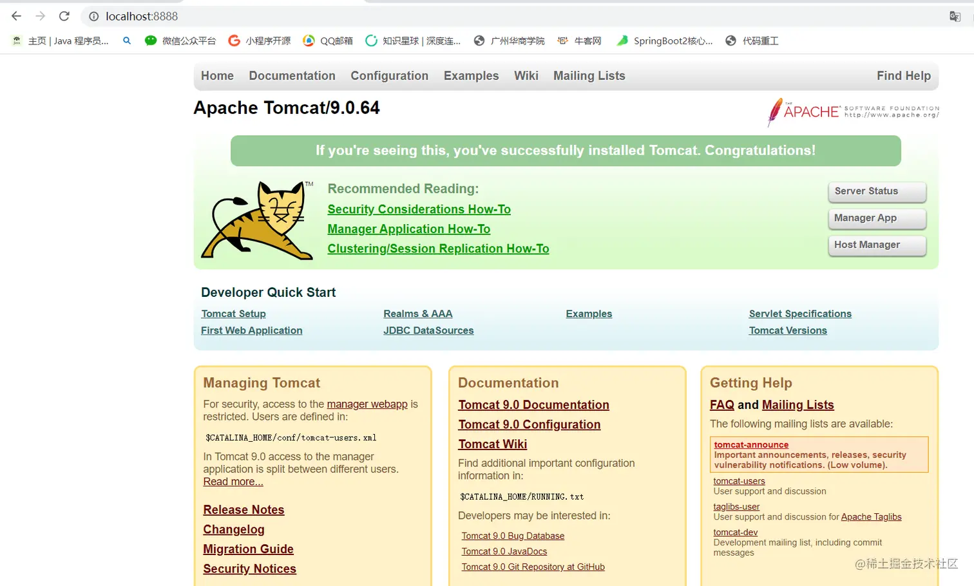
Task: Open Mailing Lists in navigation bar
Action: (589, 76)
